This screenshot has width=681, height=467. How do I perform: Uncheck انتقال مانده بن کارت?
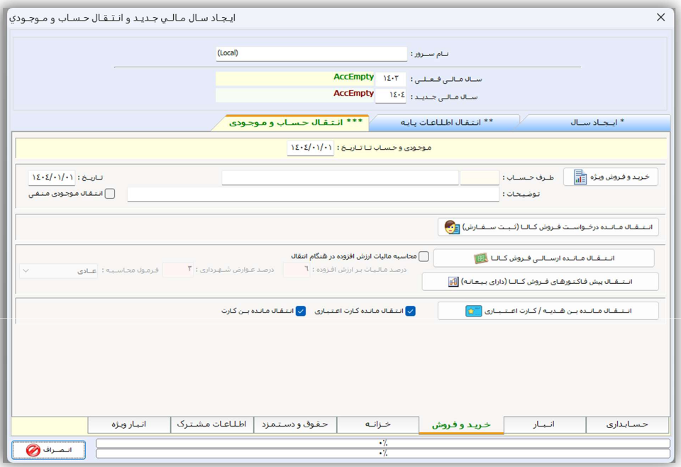click(301, 311)
